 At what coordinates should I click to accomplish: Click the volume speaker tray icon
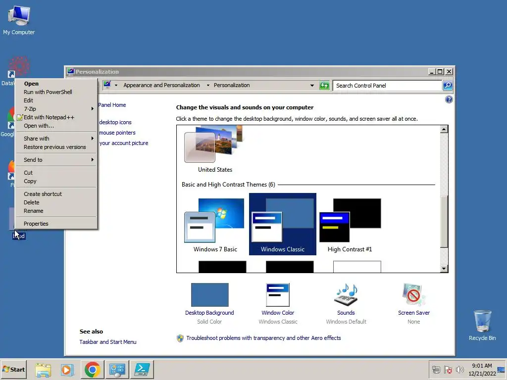[x=459, y=369]
